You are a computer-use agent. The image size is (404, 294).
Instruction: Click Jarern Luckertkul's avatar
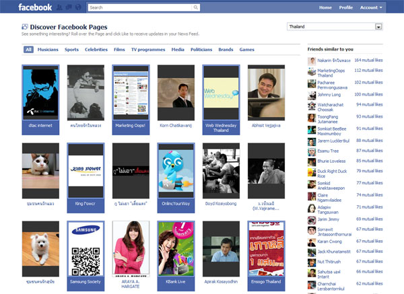click(x=312, y=142)
